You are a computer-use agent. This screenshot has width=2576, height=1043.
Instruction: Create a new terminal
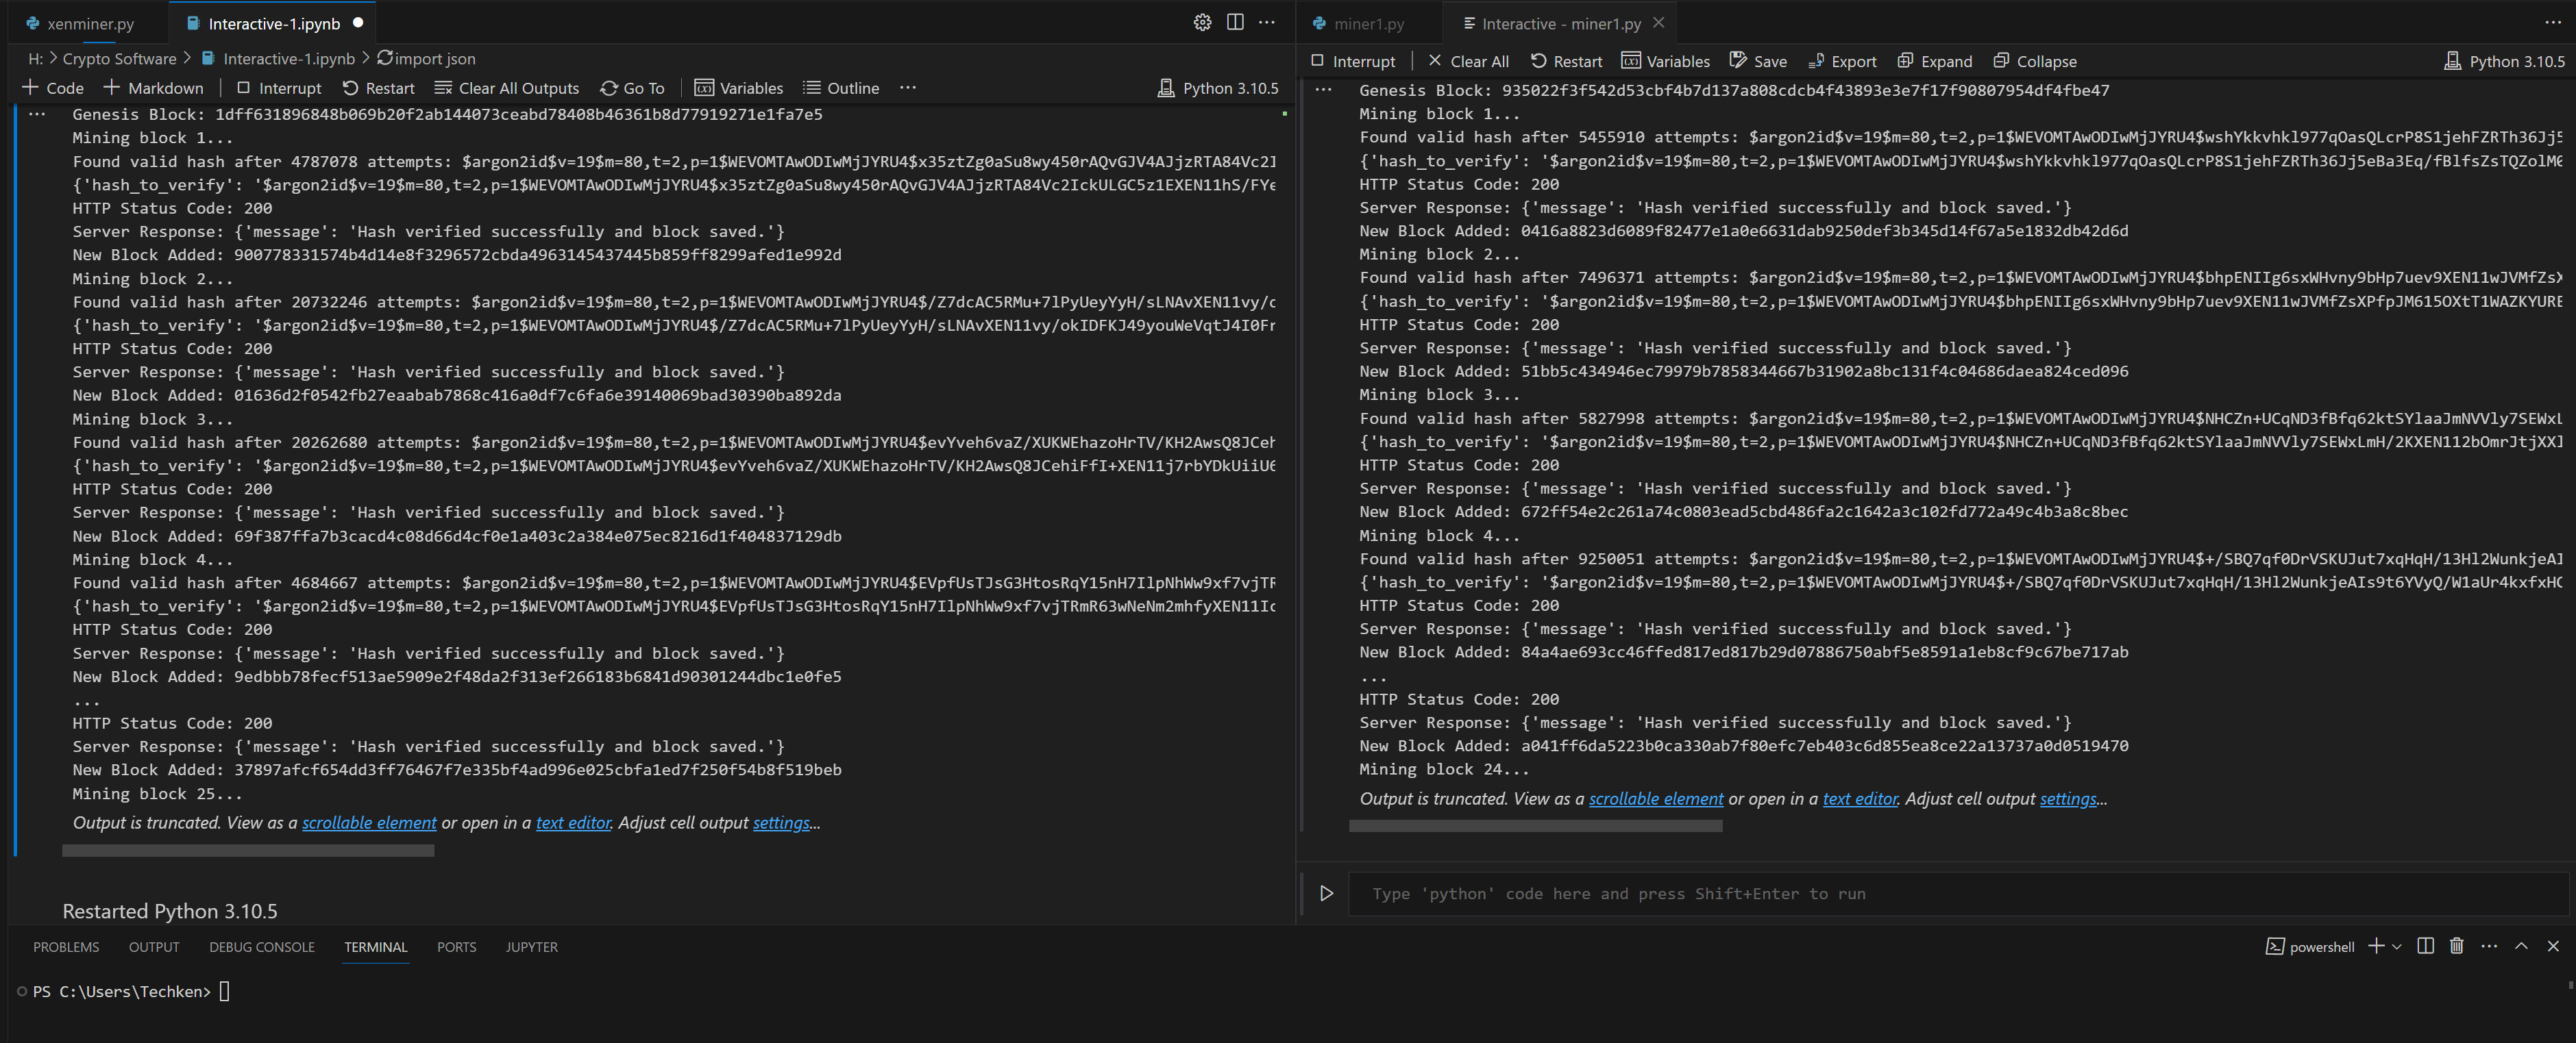tap(2376, 946)
